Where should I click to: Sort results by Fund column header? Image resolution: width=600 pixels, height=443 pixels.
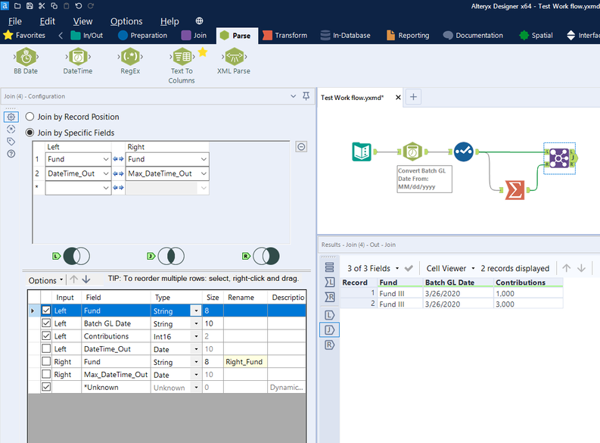click(399, 282)
